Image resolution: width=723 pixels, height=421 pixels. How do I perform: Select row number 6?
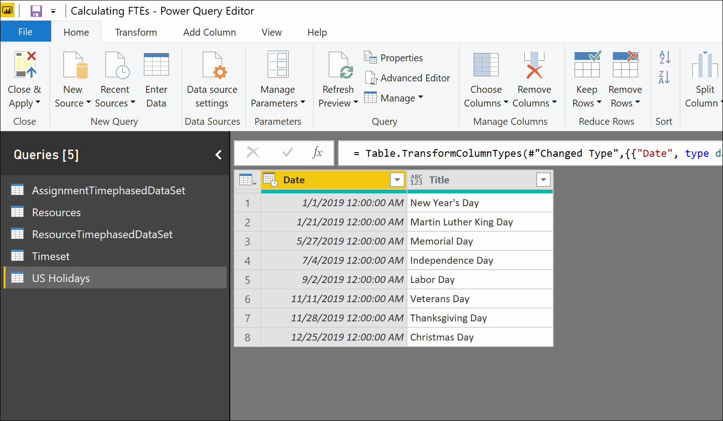point(248,299)
